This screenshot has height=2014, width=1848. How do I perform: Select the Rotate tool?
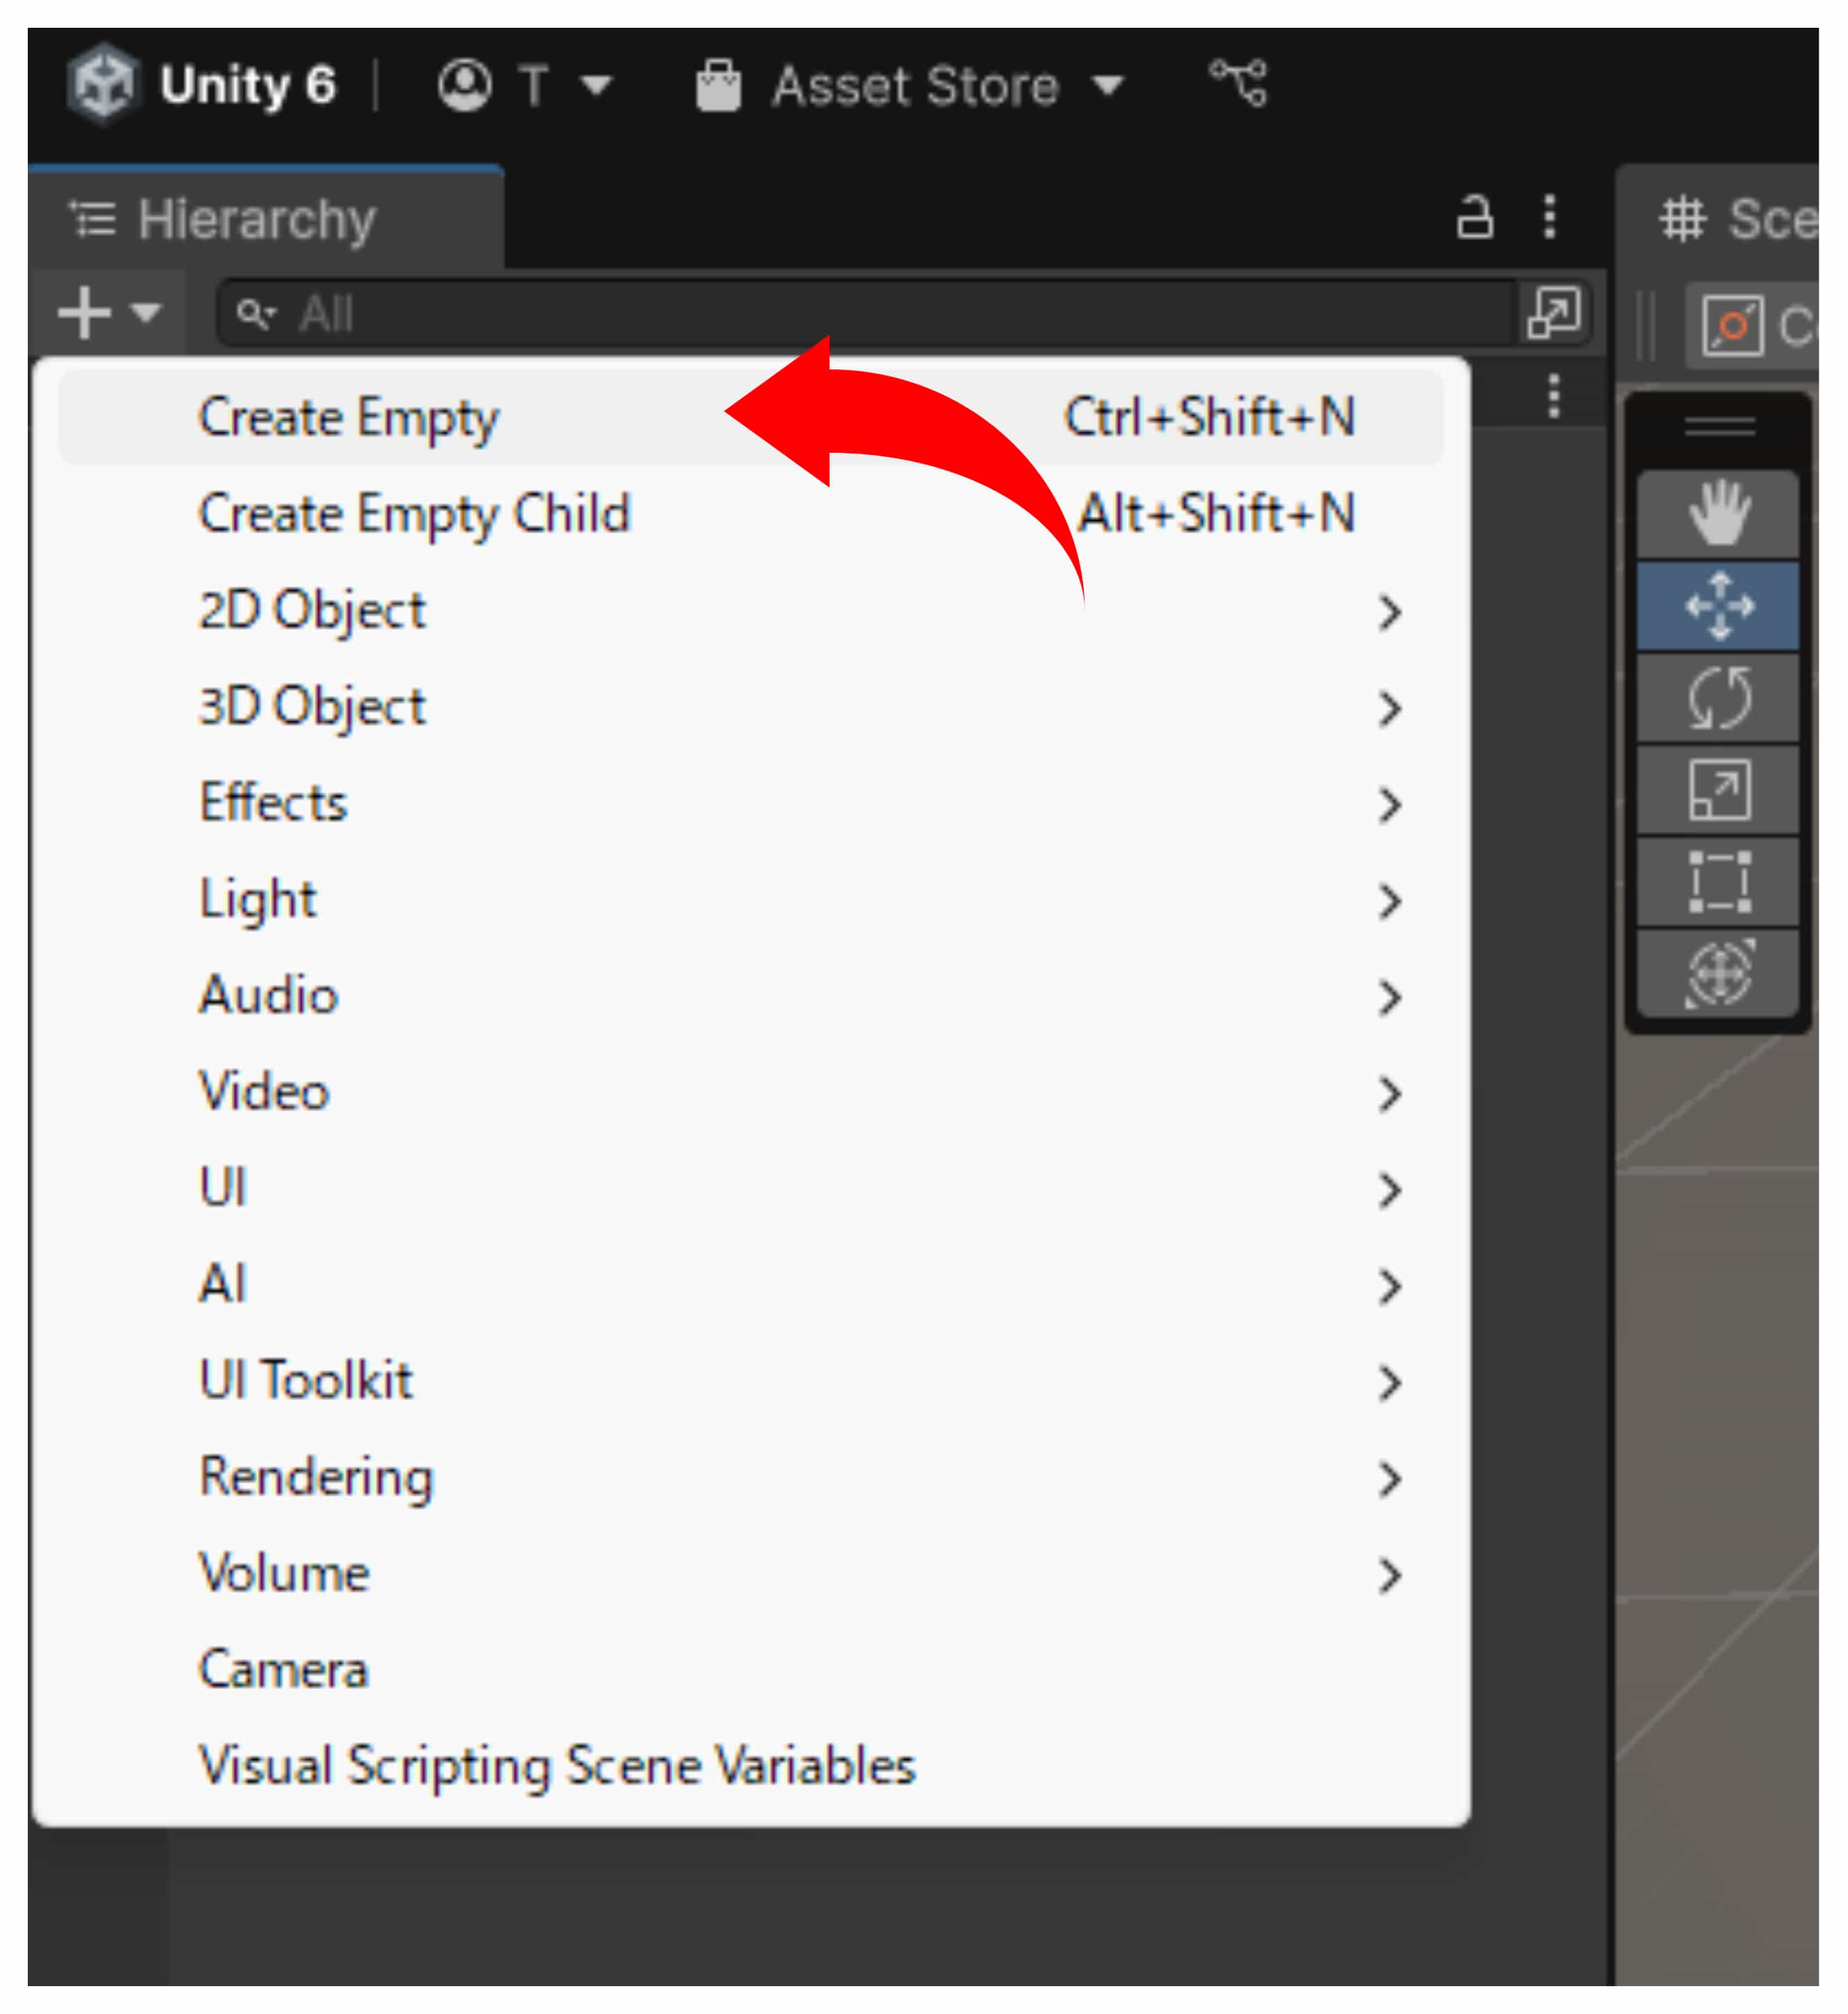tap(1718, 698)
